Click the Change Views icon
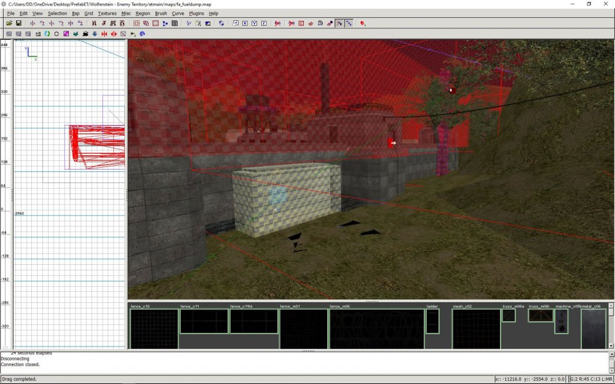The height and width of the screenshot is (384, 615). click(x=189, y=23)
